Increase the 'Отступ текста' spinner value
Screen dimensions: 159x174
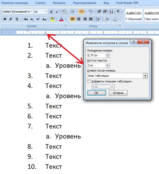pyautogui.click(x=108, y=64)
